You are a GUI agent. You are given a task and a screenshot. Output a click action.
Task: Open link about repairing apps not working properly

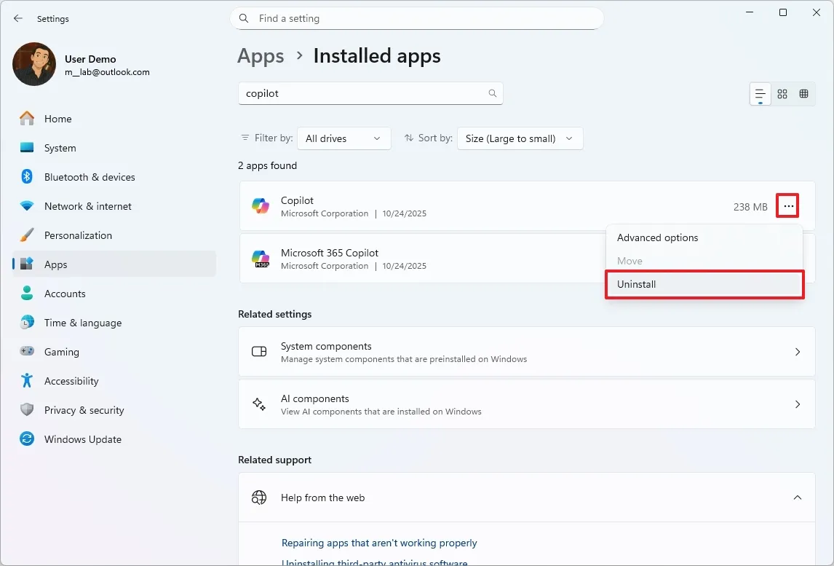[379, 543]
